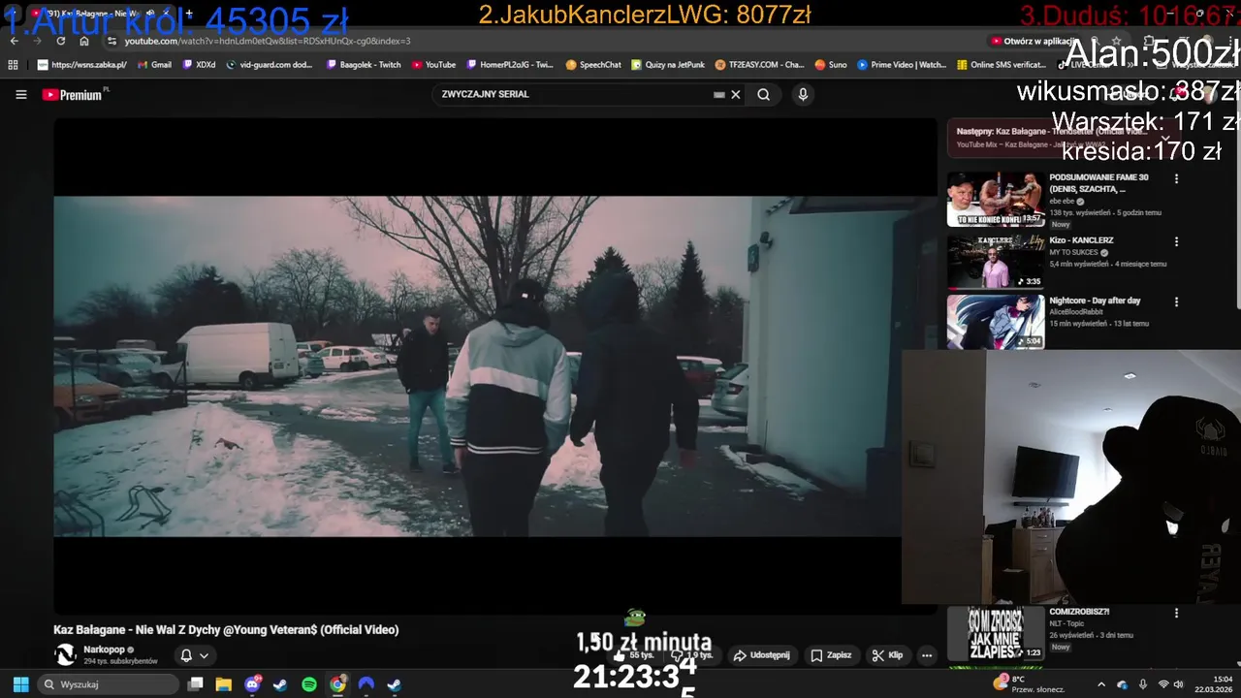The width and height of the screenshot is (1241, 698).
Task: Open the Online SMS verification bookmark
Action: click(1002, 65)
